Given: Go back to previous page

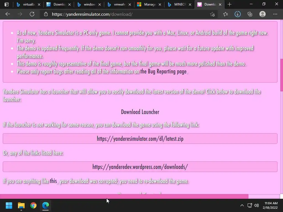Looking at the screenshot, I should tap(7, 14).
